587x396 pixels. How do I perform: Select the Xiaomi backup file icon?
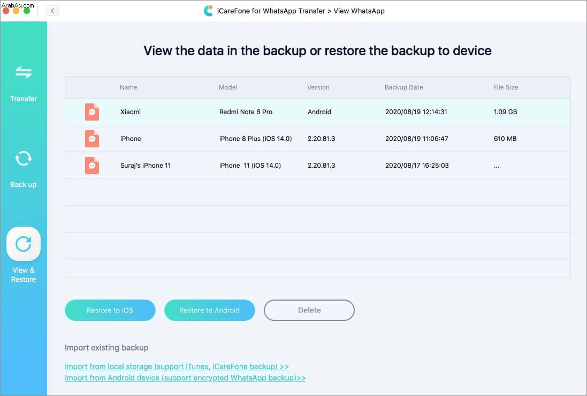pyautogui.click(x=92, y=112)
